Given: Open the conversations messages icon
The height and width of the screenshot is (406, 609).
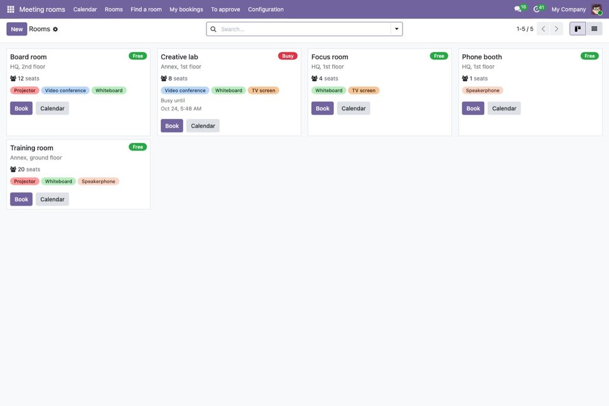Looking at the screenshot, I should coord(518,10).
